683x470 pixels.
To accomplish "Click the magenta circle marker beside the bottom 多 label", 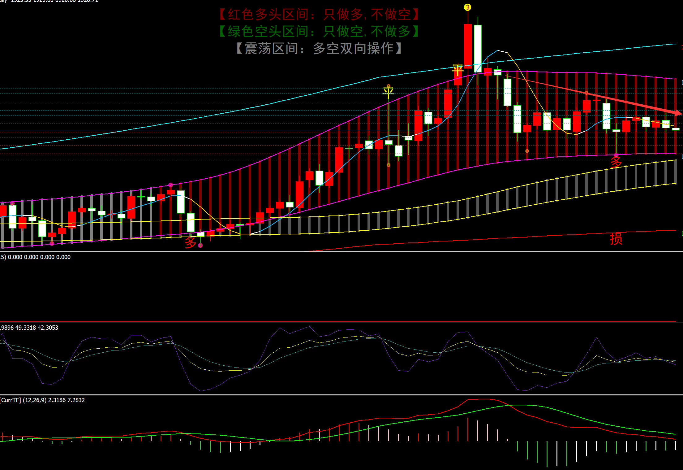I will tap(200, 246).
